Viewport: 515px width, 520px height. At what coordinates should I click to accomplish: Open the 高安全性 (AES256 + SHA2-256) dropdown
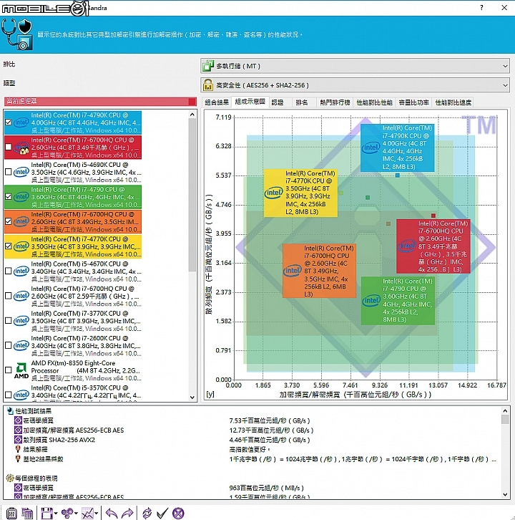coord(355,85)
